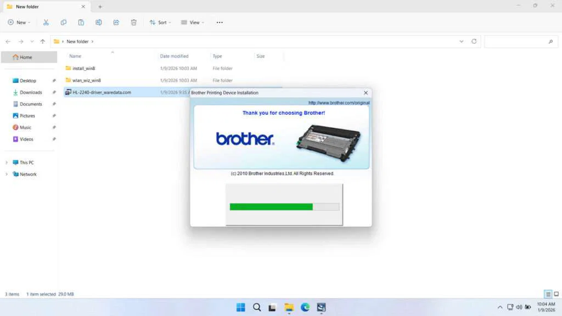Click inside the Explorer search box
The image size is (562, 316).
[x=520, y=41]
